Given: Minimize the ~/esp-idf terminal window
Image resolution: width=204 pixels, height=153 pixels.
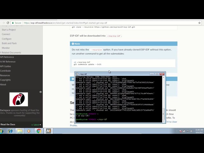Looking at the screenshot, I should (x=152, y=74).
